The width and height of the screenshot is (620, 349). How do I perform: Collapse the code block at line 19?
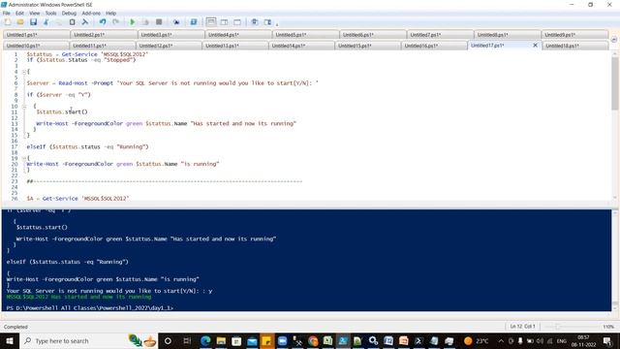(23, 158)
